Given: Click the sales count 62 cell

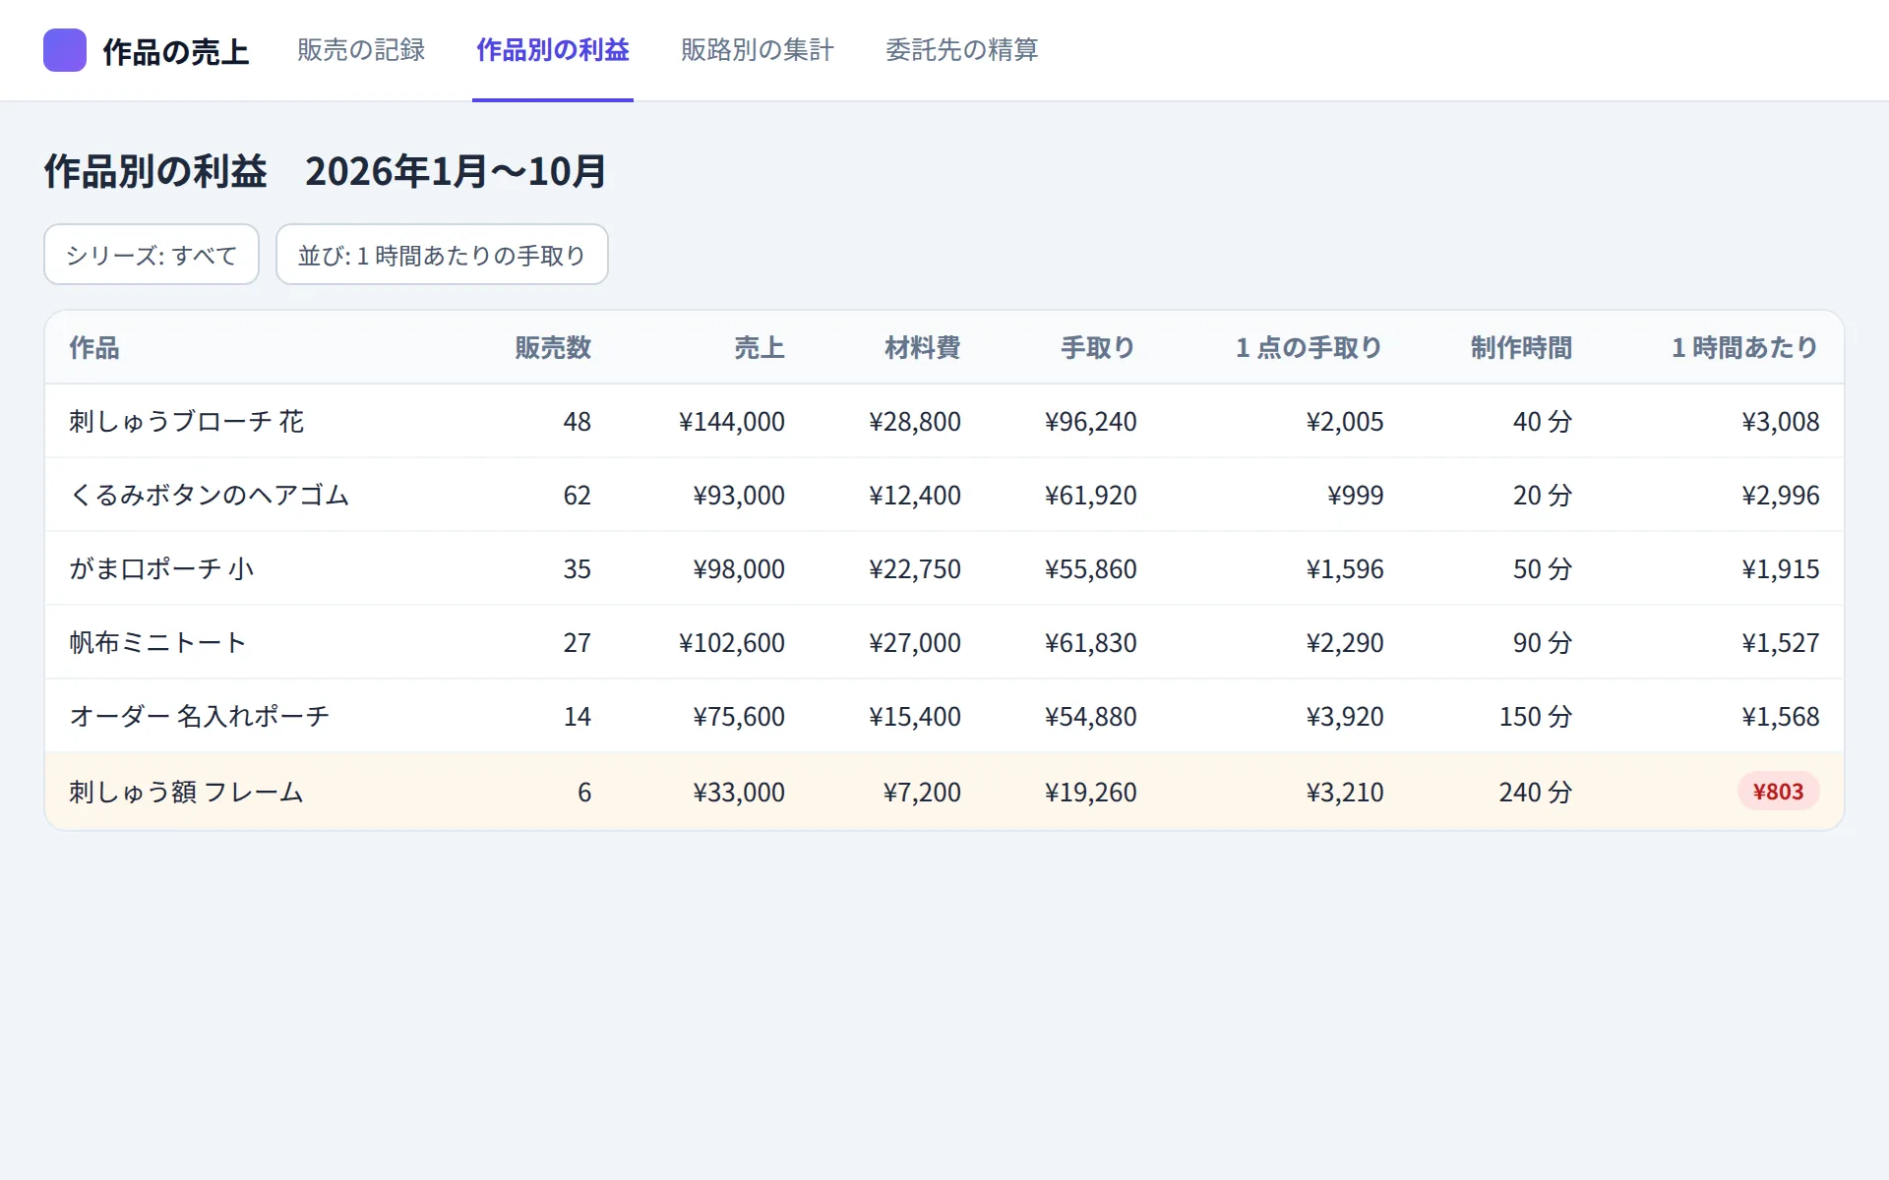Looking at the screenshot, I should pyautogui.click(x=578, y=495).
